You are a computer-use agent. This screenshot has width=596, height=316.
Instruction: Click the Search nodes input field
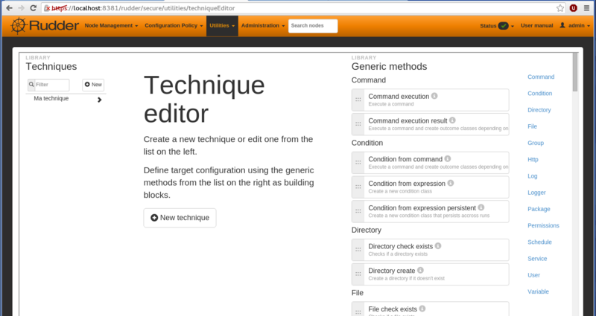pyautogui.click(x=313, y=26)
